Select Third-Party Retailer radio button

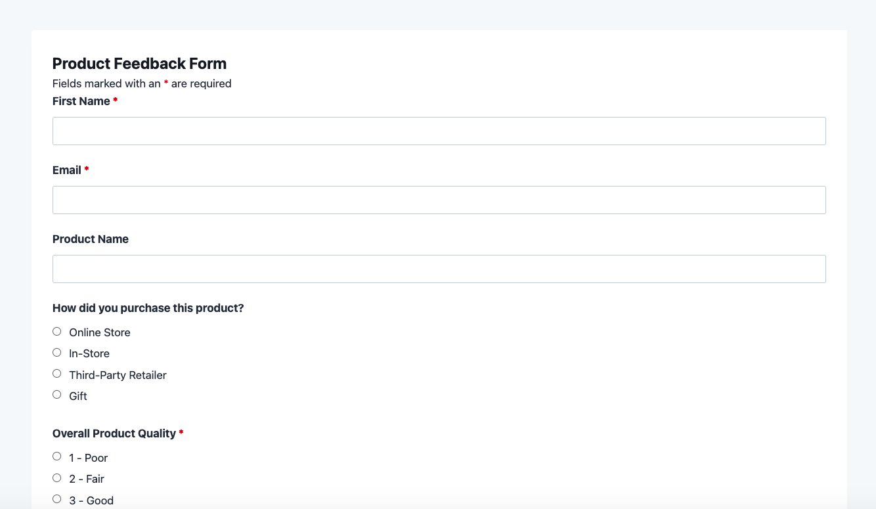click(x=57, y=374)
